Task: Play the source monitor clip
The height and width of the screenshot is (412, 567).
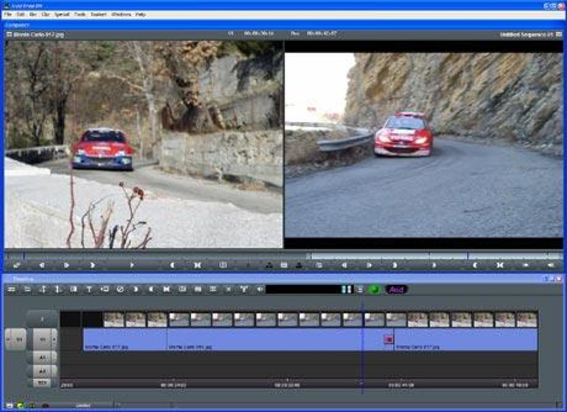Action: click(x=132, y=266)
